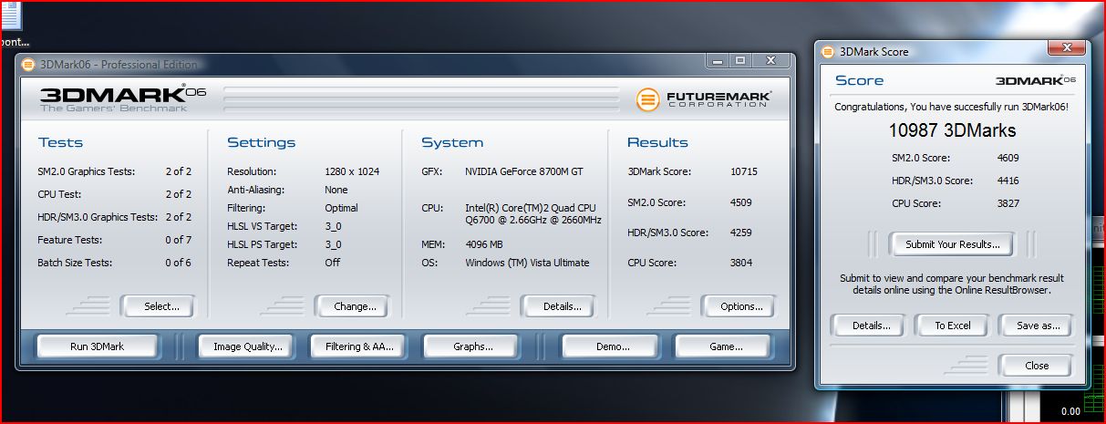
Task: Click the main window CPU Score value 3804
Action: pyautogui.click(x=741, y=263)
